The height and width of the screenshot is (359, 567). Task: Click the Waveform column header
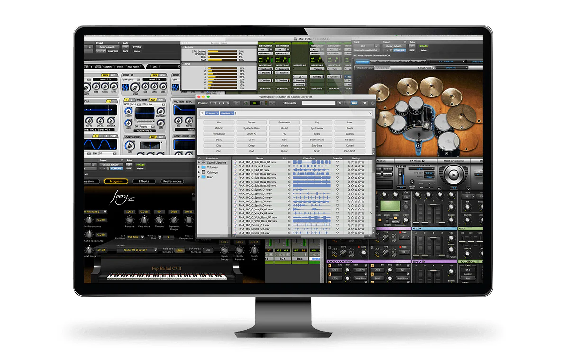[309, 158]
